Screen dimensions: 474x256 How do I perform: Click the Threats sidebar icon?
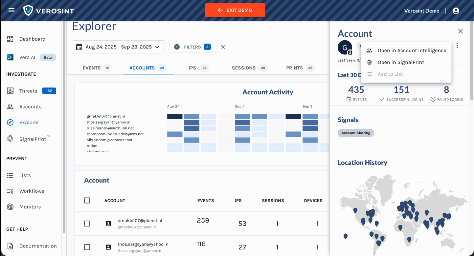[10, 91]
